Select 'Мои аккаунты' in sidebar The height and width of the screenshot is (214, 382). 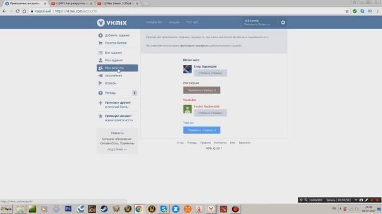point(117,68)
